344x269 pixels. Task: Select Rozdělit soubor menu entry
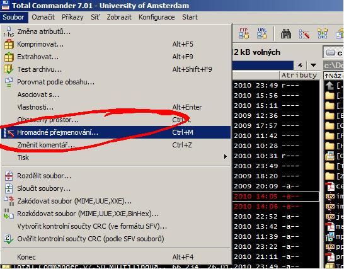pos(116,176)
